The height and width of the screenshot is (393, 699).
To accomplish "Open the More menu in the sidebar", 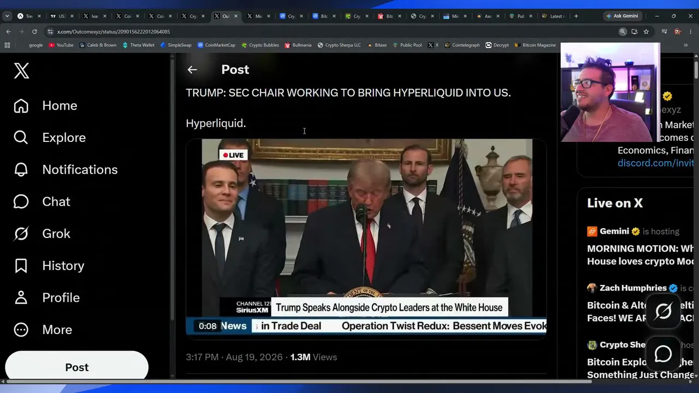I will pyautogui.click(x=43, y=330).
